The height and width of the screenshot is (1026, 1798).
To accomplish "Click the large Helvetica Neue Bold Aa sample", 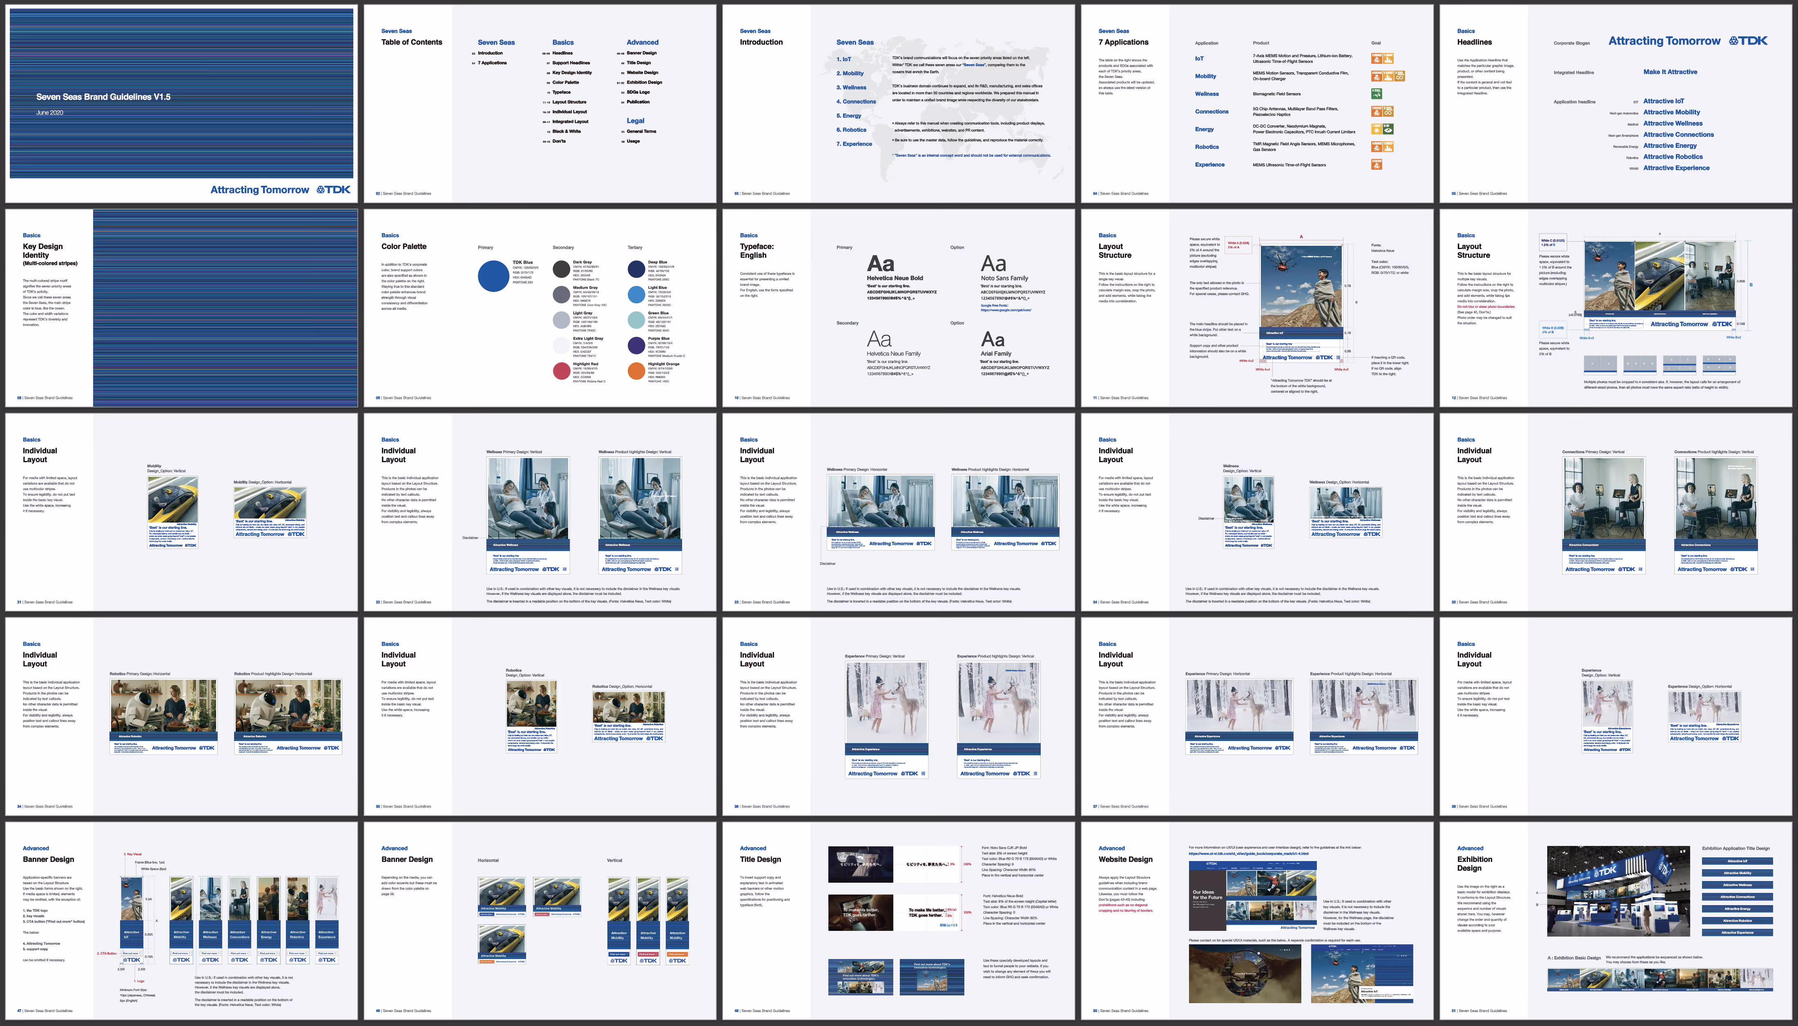I will point(880,264).
